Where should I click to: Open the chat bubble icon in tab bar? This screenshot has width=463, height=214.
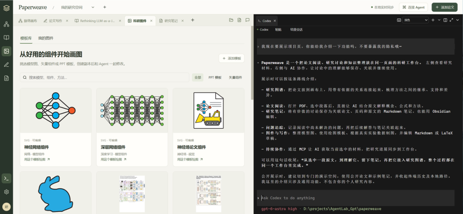(247, 20)
